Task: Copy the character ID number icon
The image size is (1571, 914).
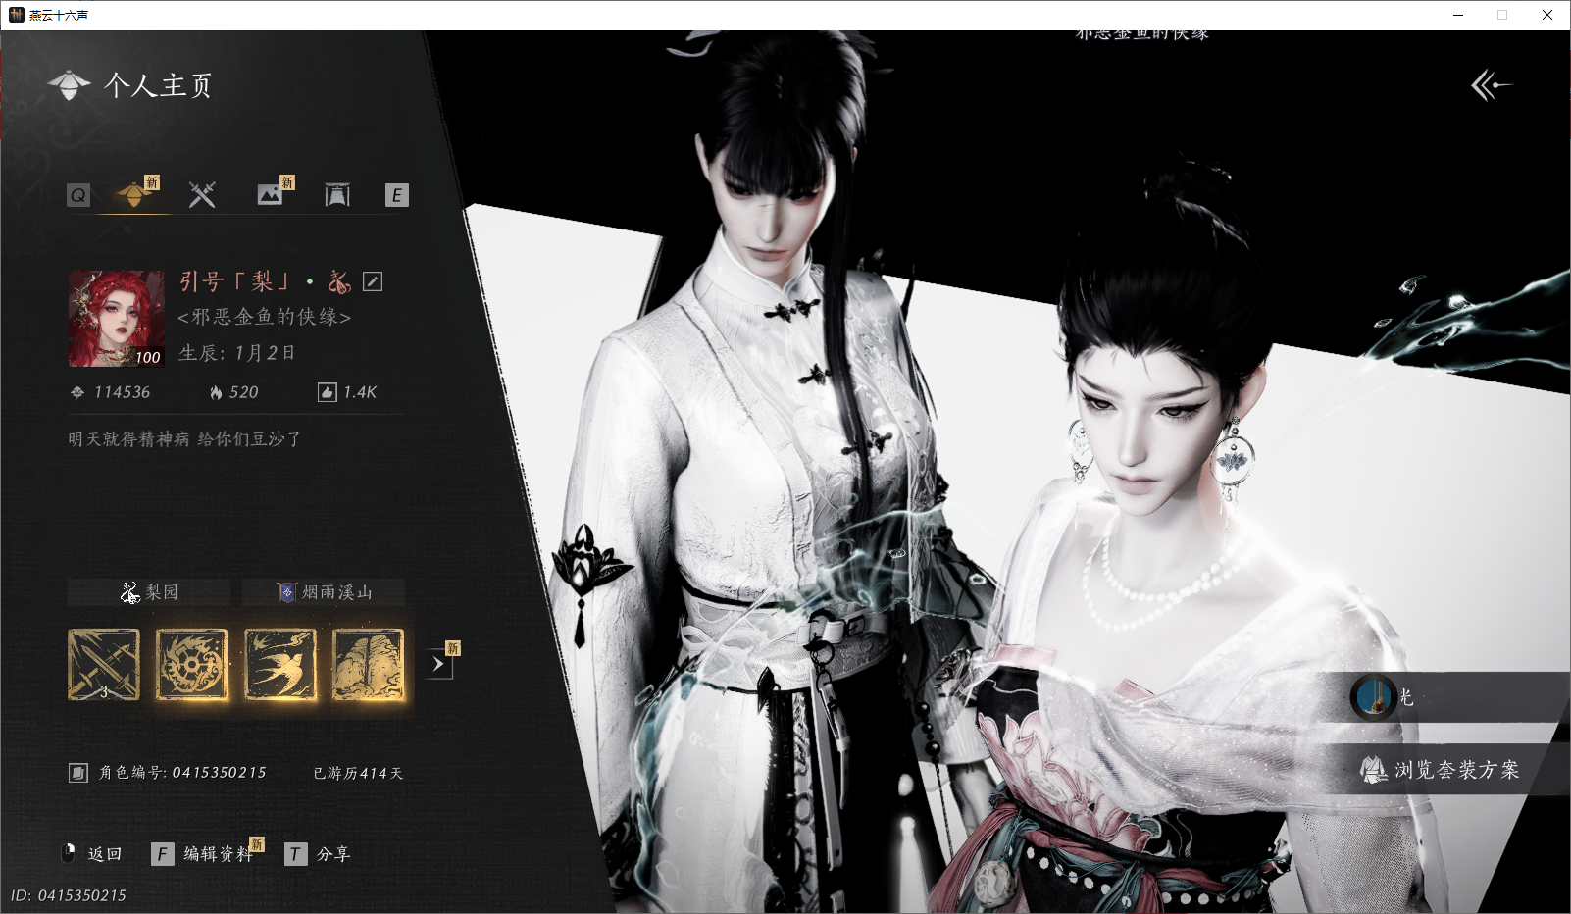Action: coord(78,773)
